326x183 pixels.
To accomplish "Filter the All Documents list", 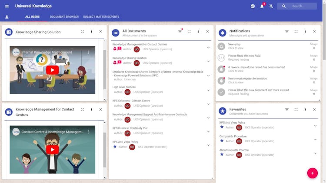I will click(180, 31).
